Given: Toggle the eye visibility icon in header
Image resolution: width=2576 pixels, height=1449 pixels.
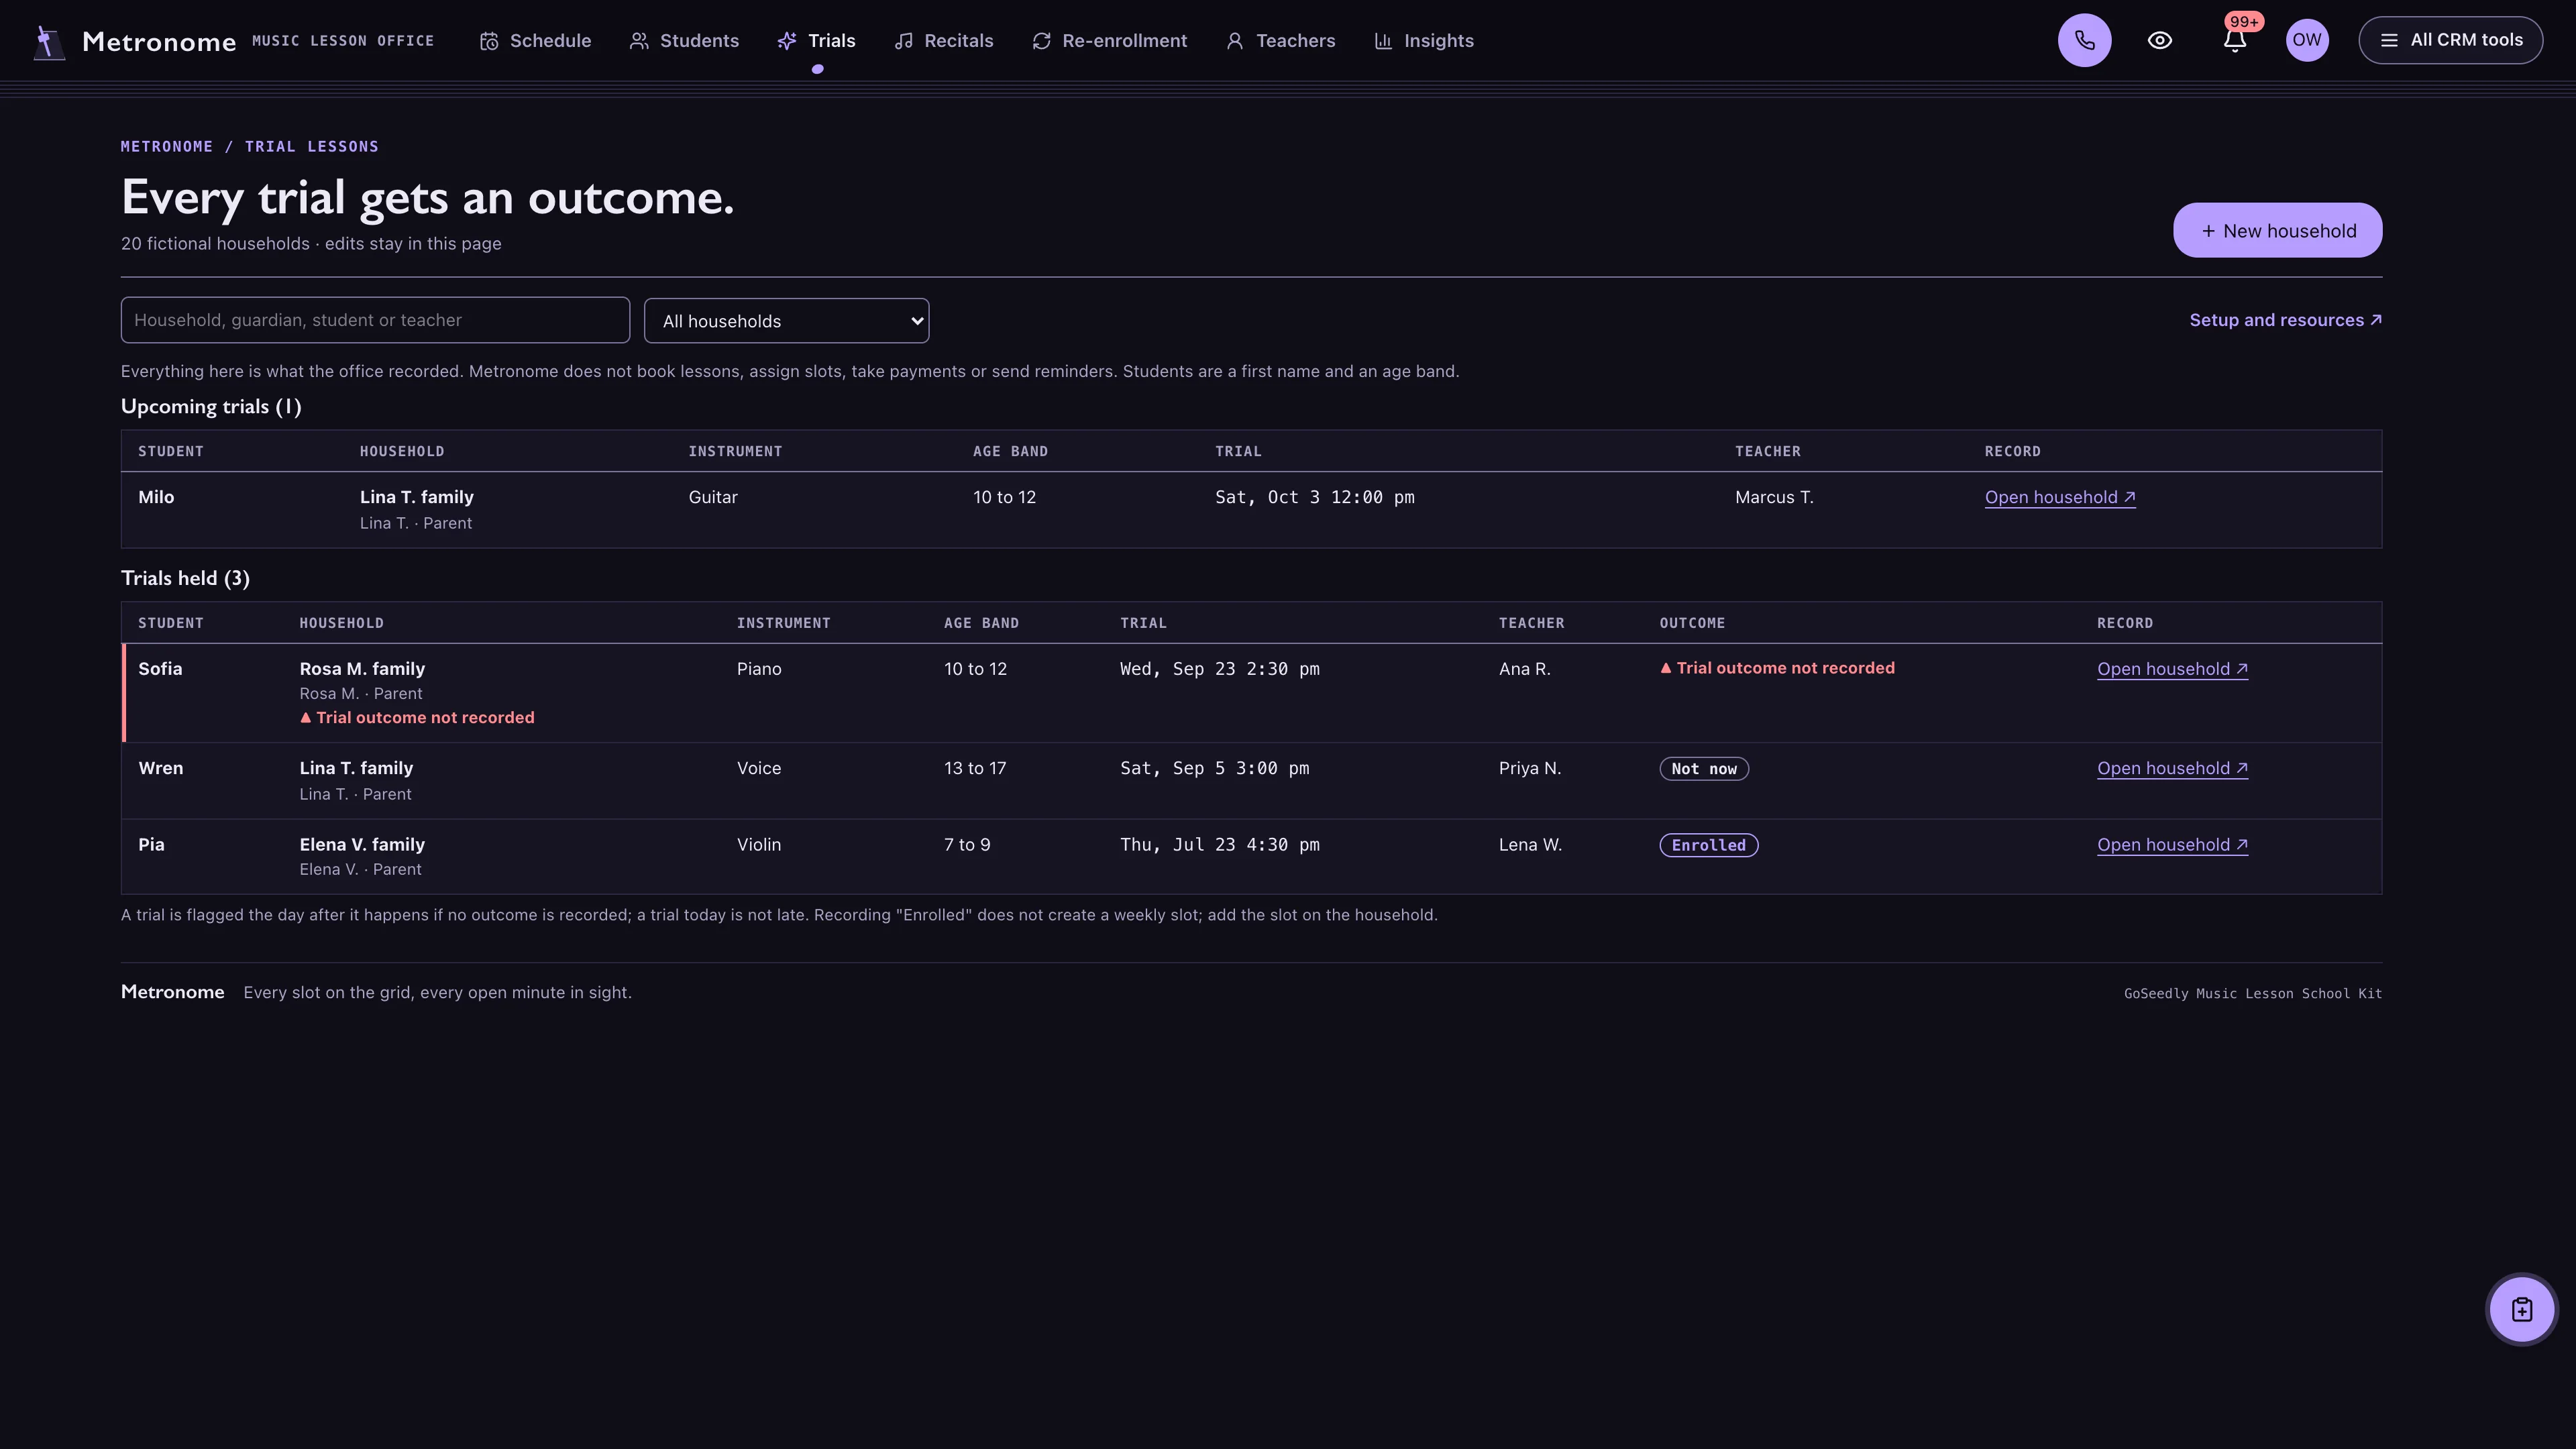Looking at the screenshot, I should [x=2160, y=40].
